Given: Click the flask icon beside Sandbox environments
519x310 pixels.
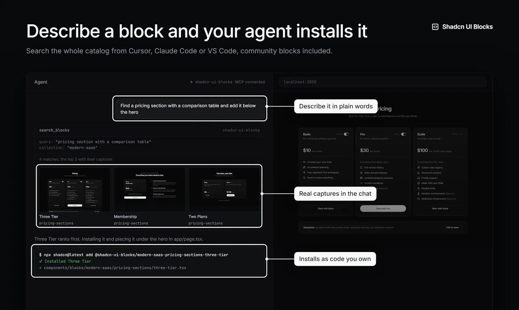Looking at the screenshot, I should pyautogui.click(x=418, y=193).
